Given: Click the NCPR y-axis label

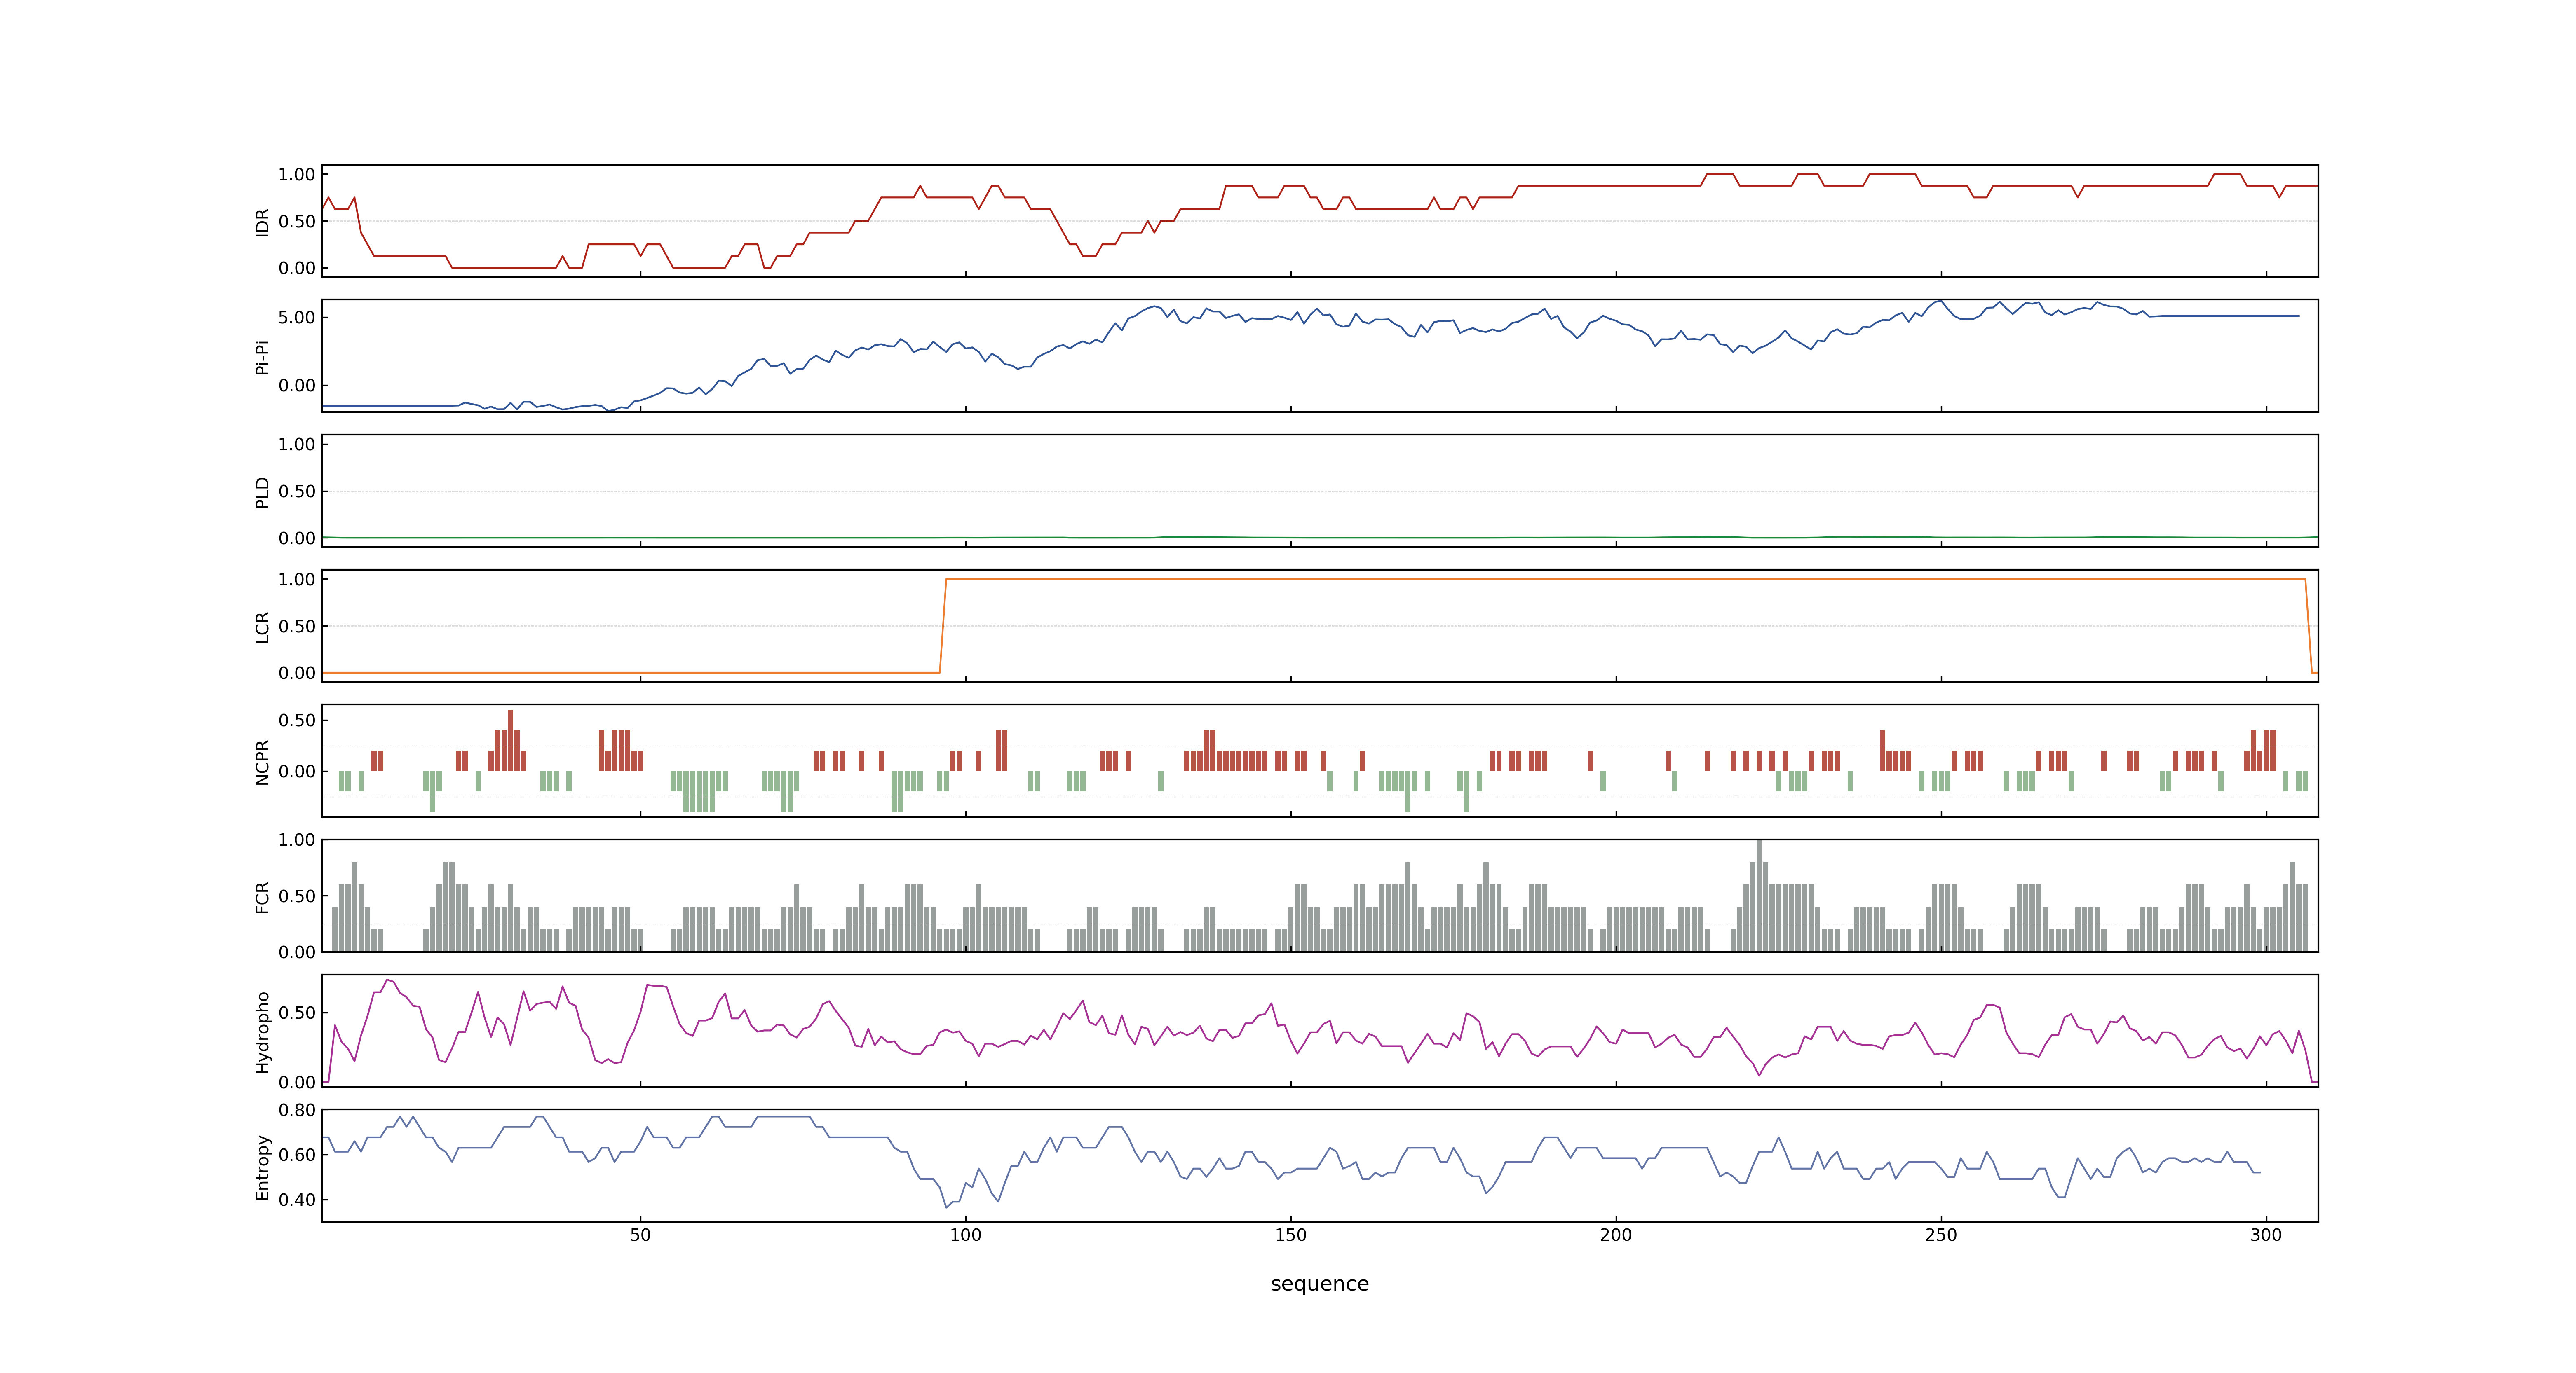Looking at the screenshot, I should click(262, 761).
